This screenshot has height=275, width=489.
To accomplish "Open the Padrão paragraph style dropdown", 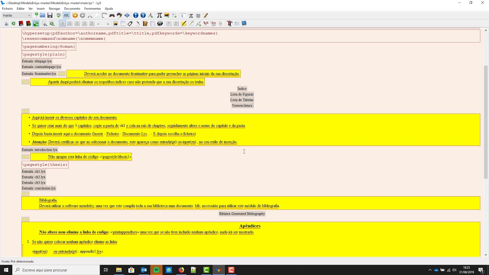I will (16, 15).
